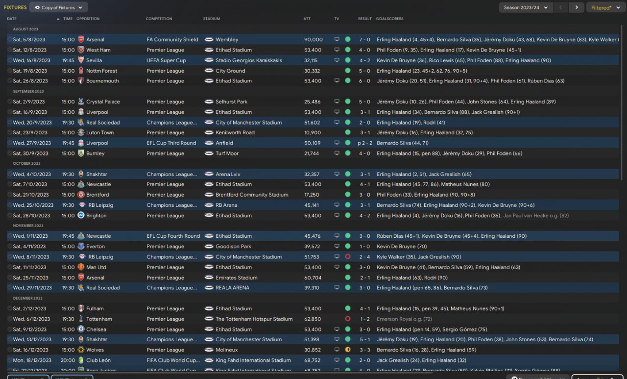Click the Man Utd opposition name
Screen dimensions: 627x379
[x=96, y=267]
